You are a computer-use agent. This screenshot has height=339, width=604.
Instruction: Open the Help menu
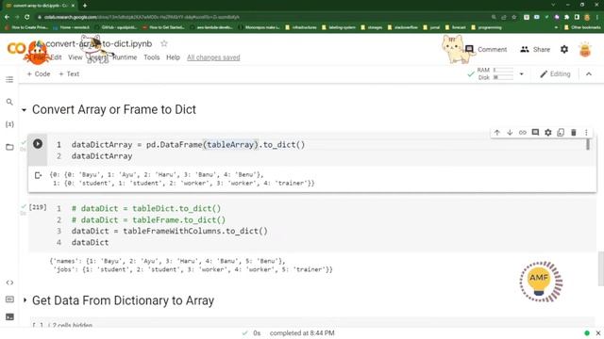[x=173, y=57]
